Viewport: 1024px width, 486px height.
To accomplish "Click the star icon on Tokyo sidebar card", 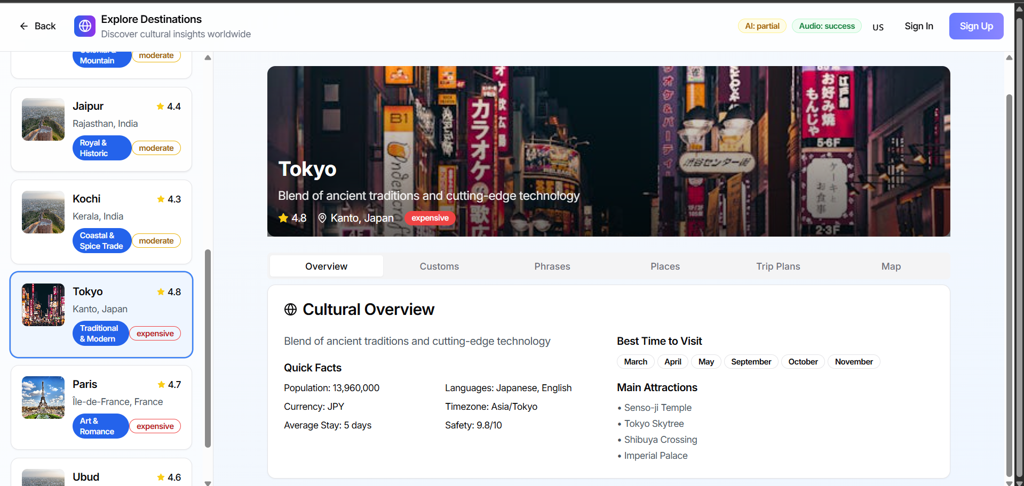I will (x=161, y=292).
